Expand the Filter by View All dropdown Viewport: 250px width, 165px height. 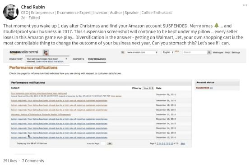[x=148, y=88]
